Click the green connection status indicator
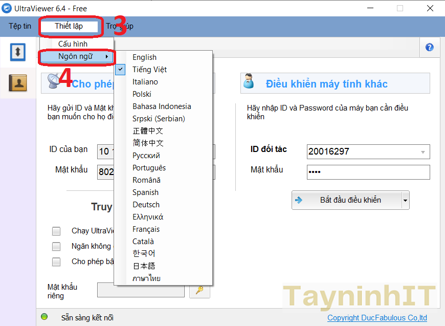The width and height of the screenshot is (445, 326). (44, 317)
